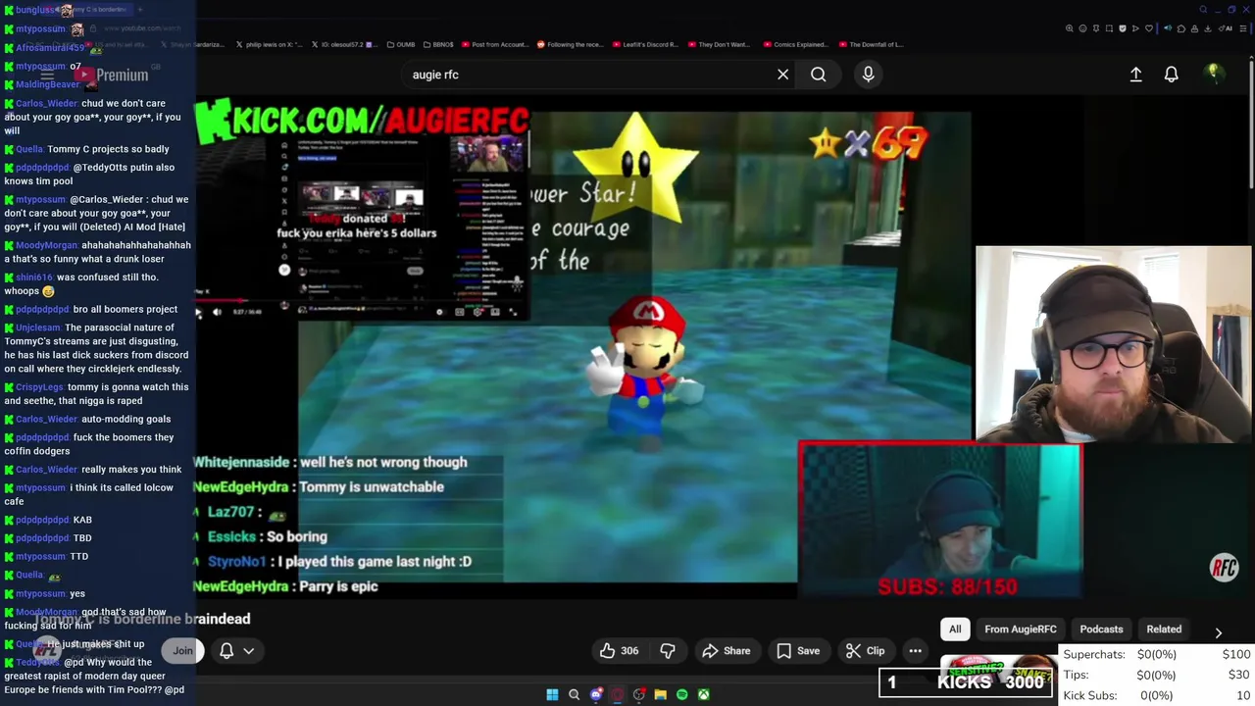Open the 'Leafit's Discord R...' bookmark
This screenshot has height=706, width=1255.
click(645, 44)
